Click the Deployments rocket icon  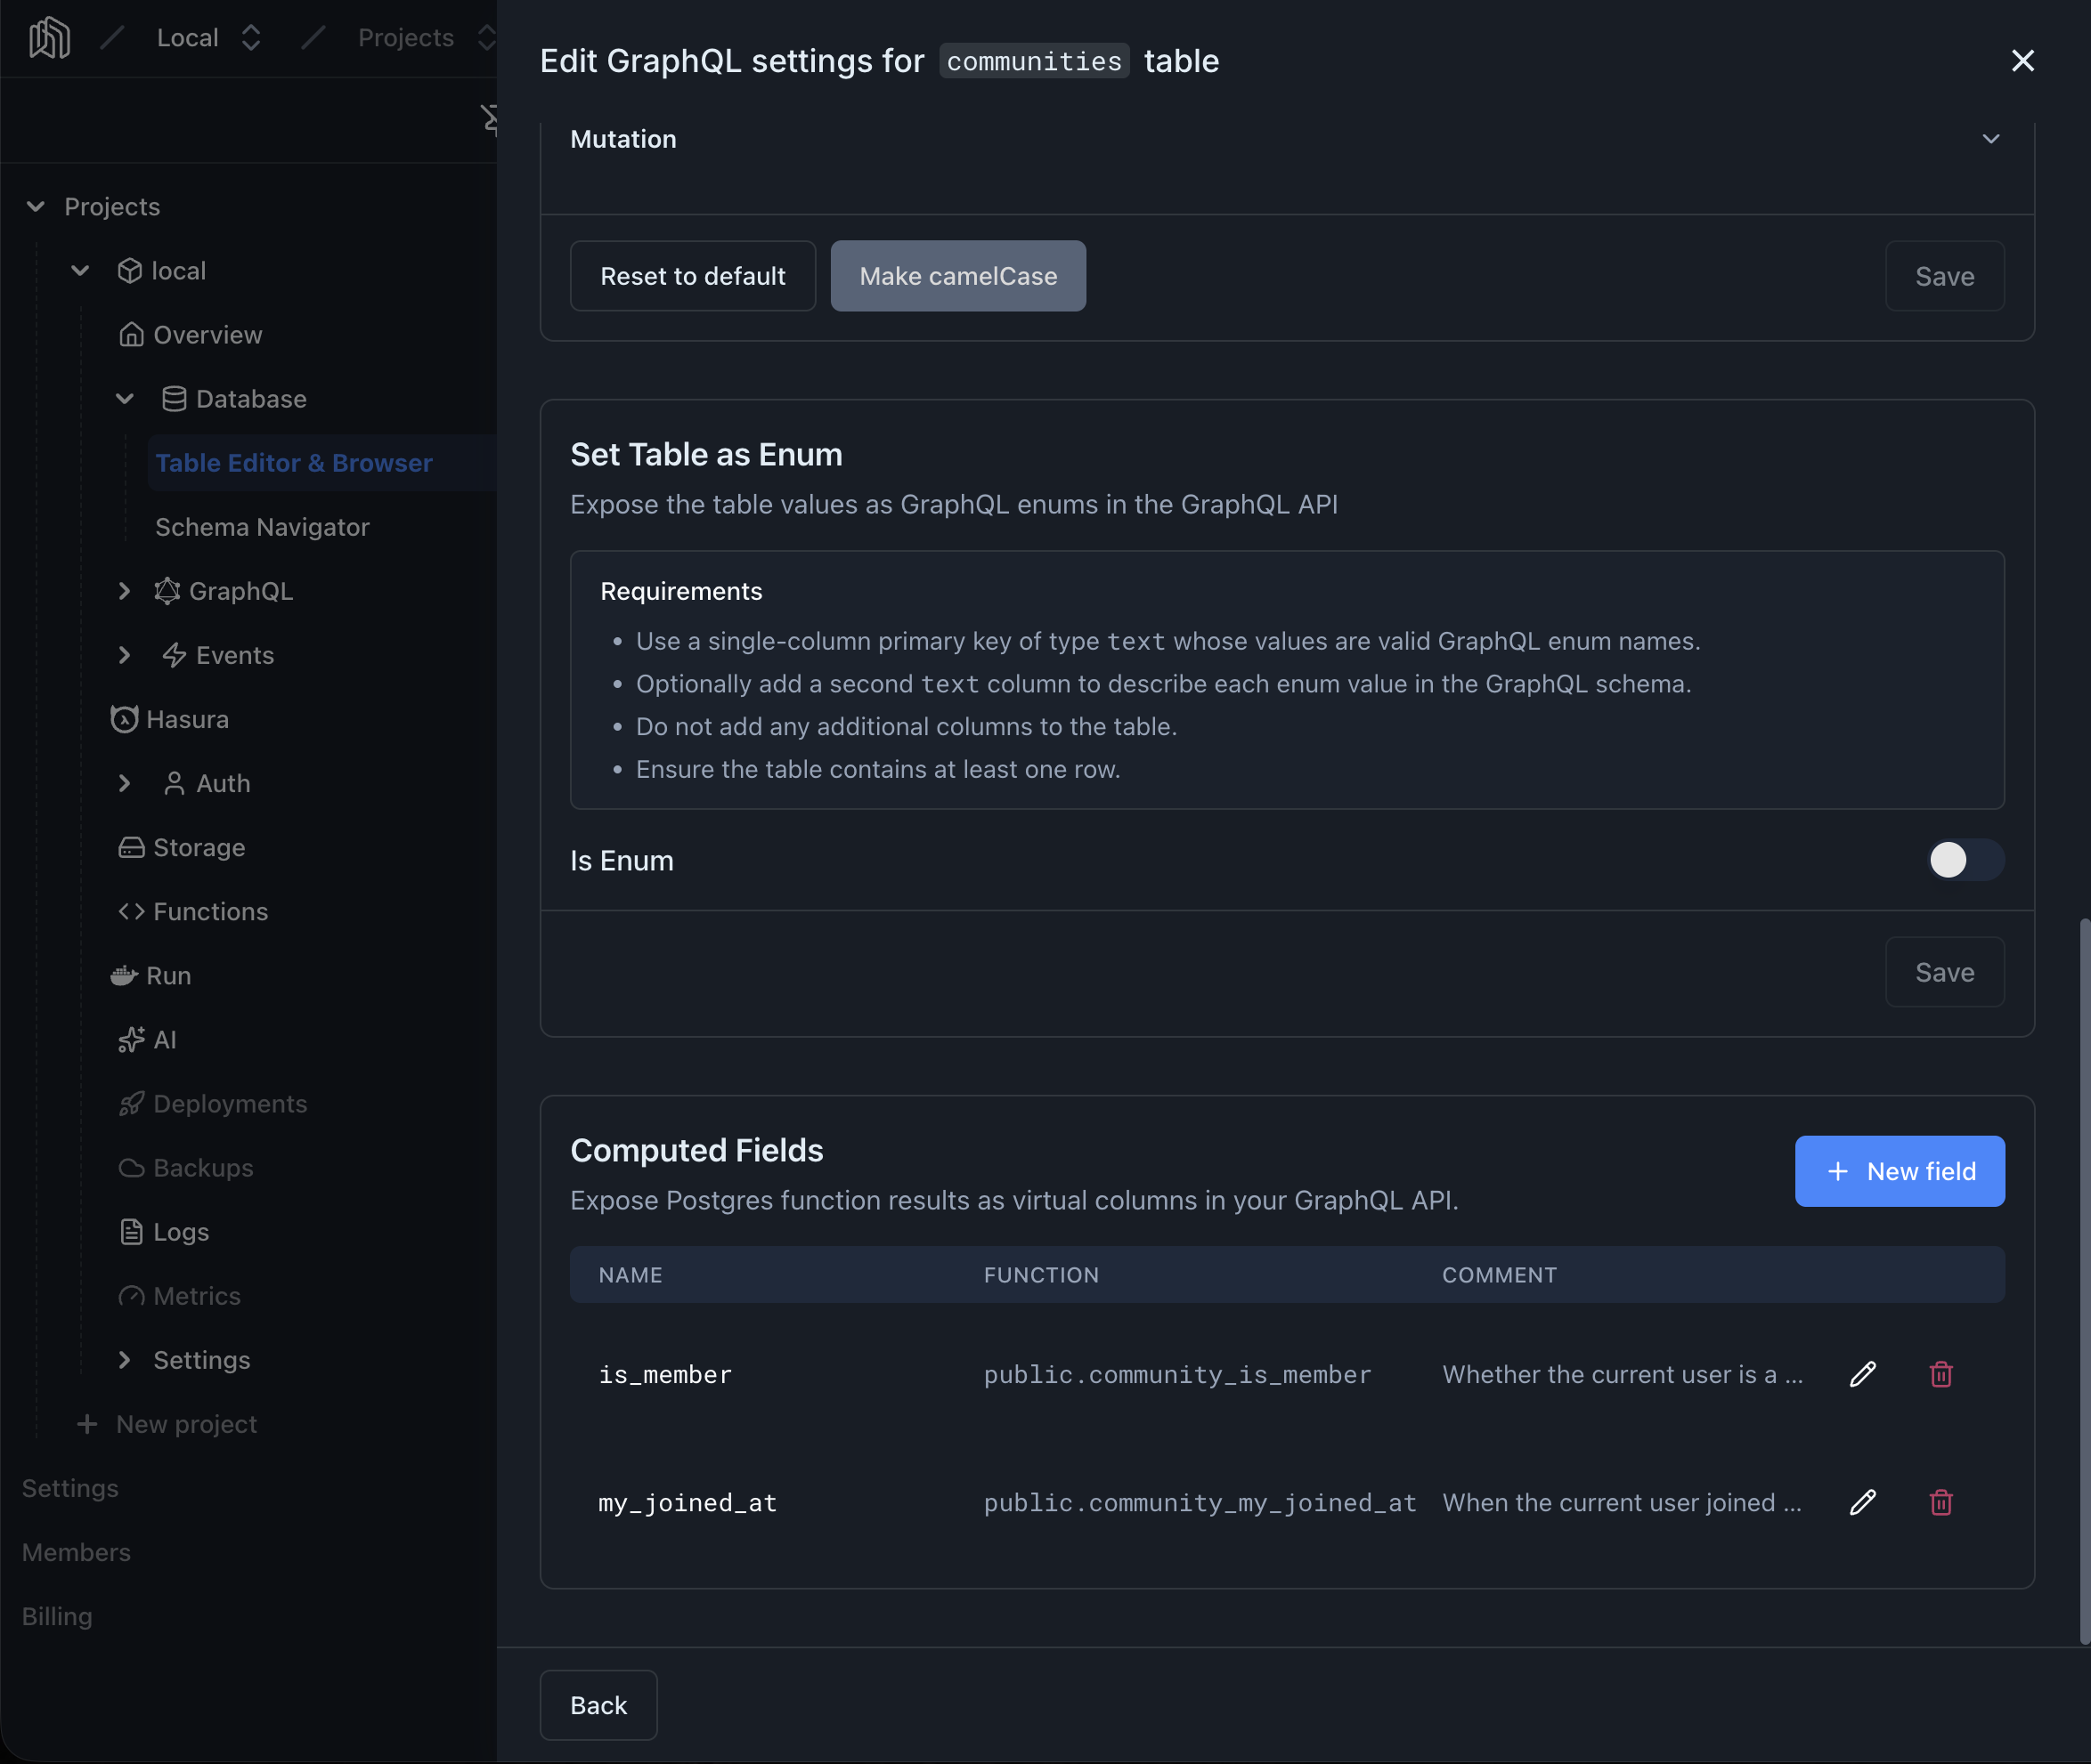pos(131,1104)
